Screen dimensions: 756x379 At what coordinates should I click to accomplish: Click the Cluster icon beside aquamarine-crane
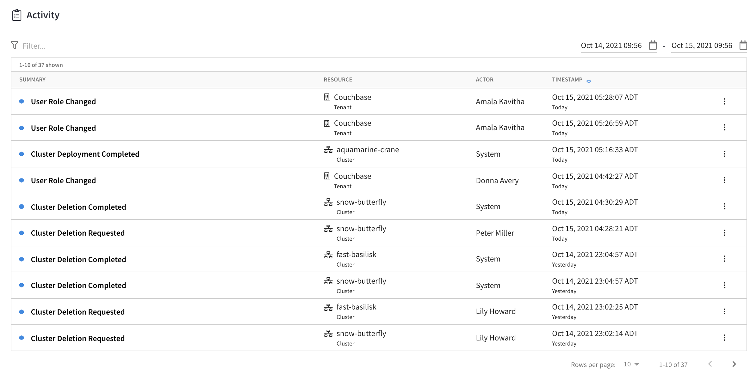click(328, 149)
